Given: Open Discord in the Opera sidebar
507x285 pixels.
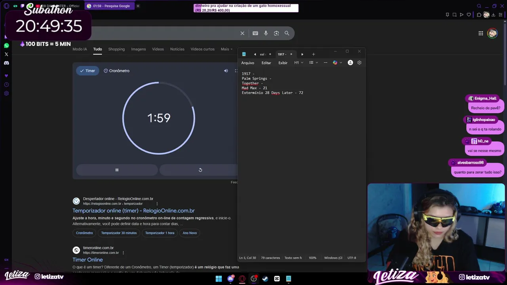Looking at the screenshot, I should (6, 63).
